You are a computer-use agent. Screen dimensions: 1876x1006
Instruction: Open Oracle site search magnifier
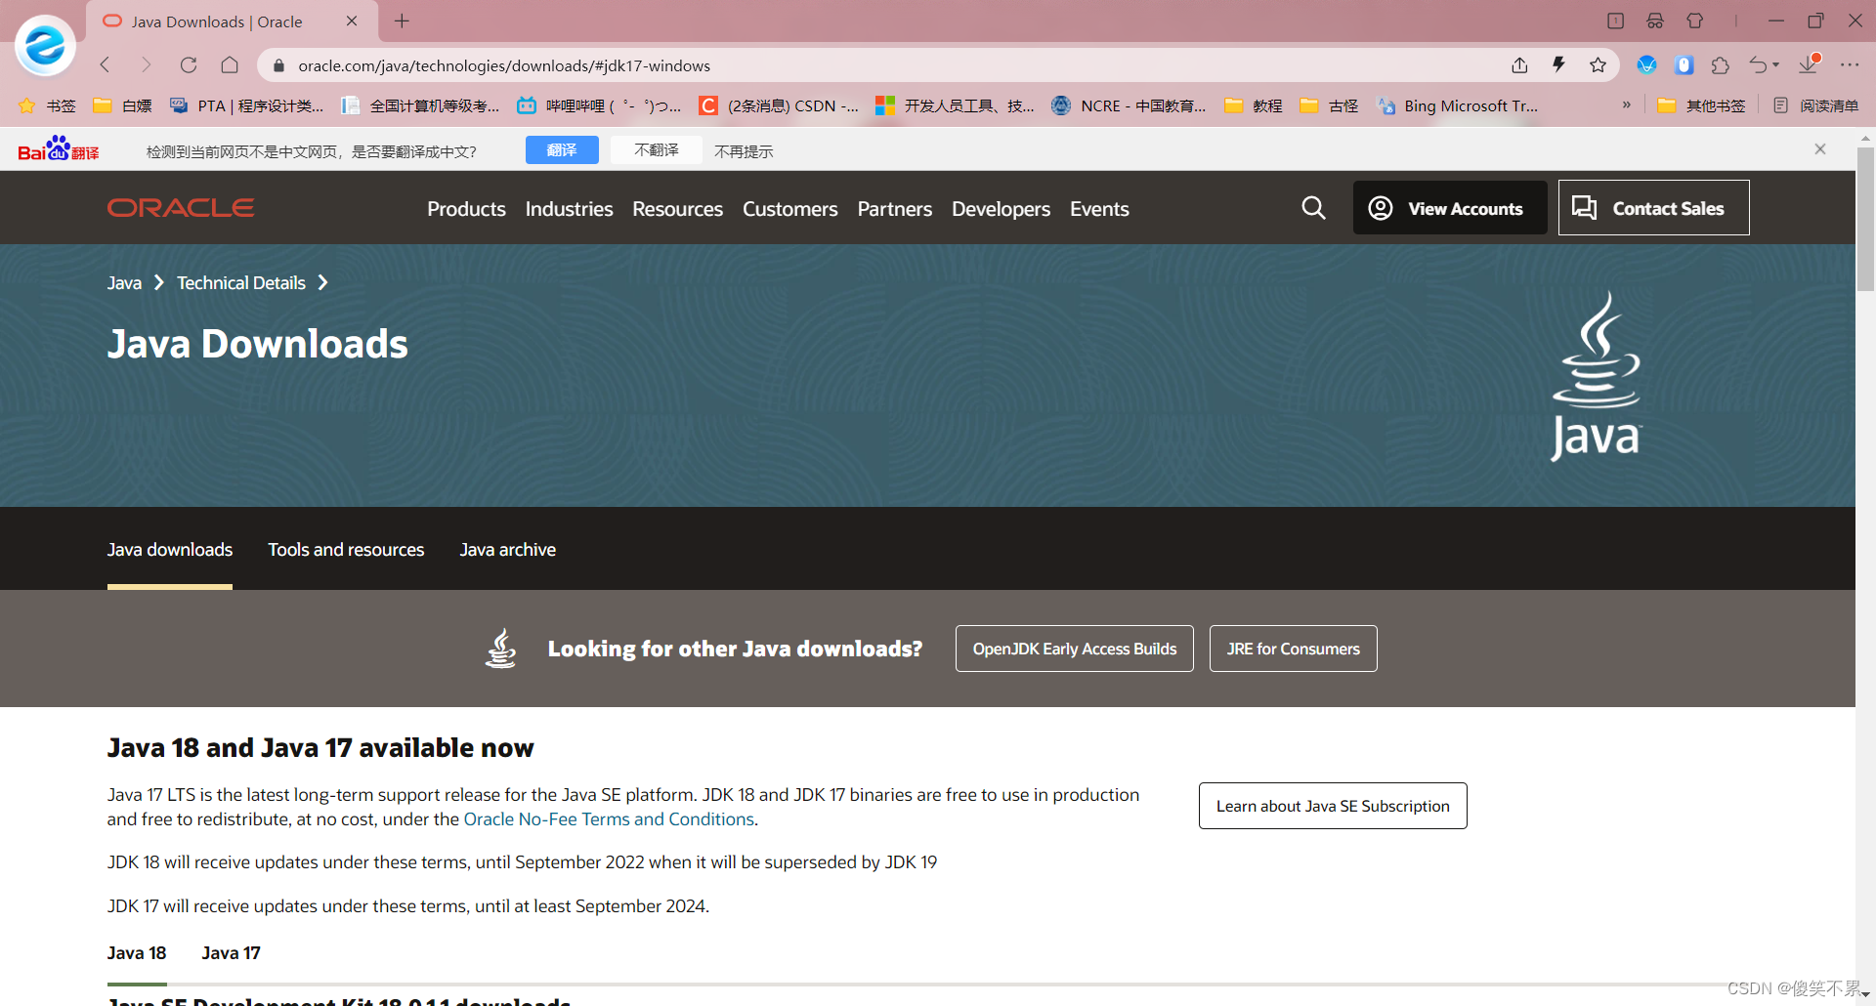point(1313,208)
